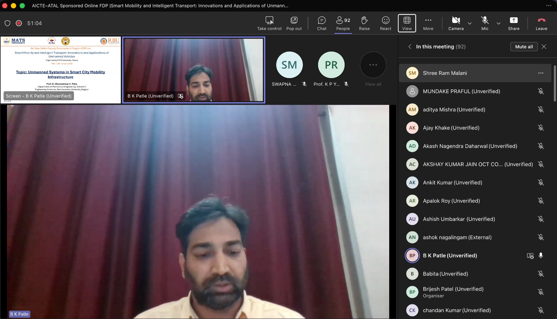Select the People tab in toolbar
557x319 pixels.
[x=343, y=23]
